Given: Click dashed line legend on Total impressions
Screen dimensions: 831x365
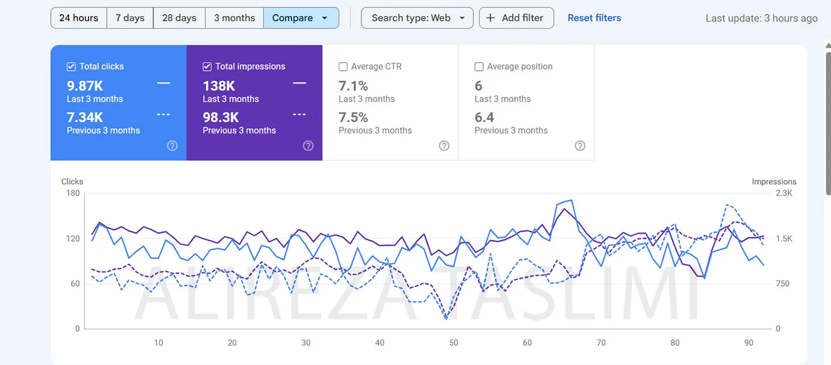Looking at the screenshot, I should (299, 115).
